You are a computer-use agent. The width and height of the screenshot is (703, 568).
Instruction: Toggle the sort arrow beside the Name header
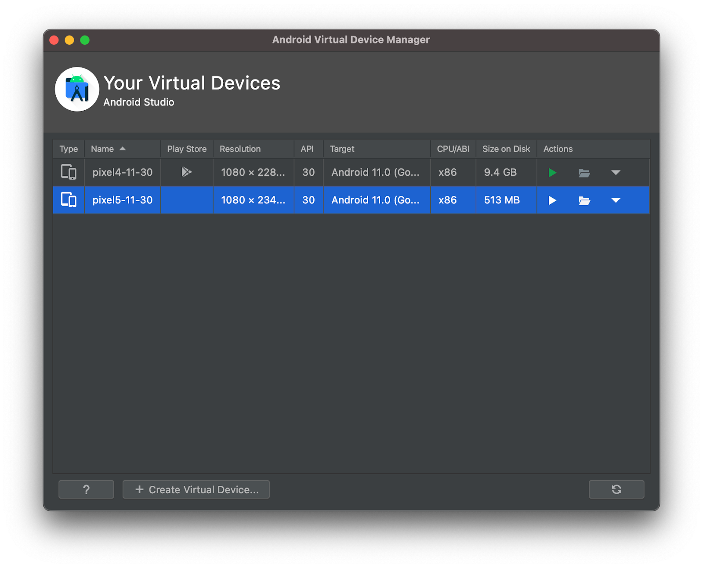[x=123, y=149]
